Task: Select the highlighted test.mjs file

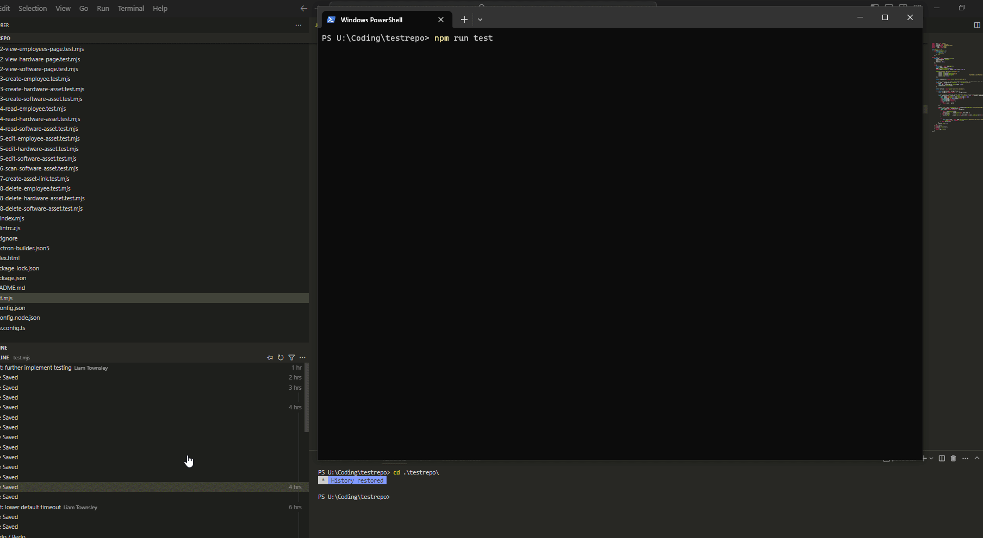Action: (154, 298)
